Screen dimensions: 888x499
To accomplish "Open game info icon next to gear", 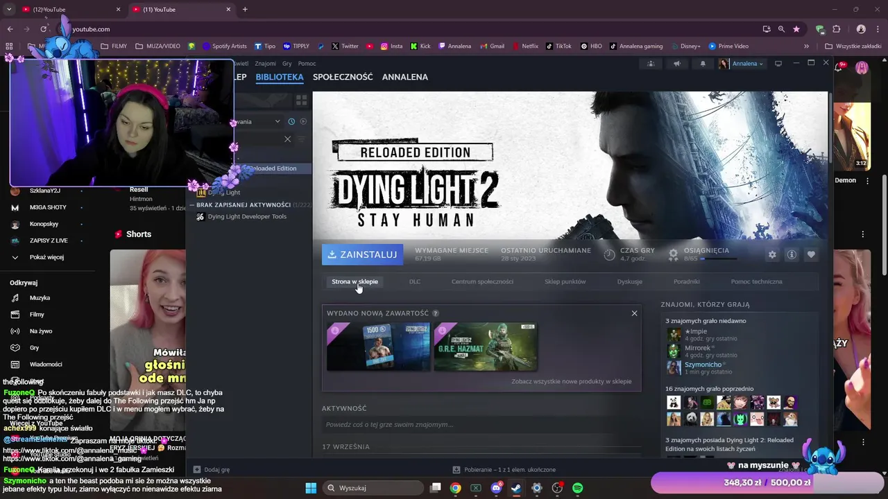I will click(791, 255).
